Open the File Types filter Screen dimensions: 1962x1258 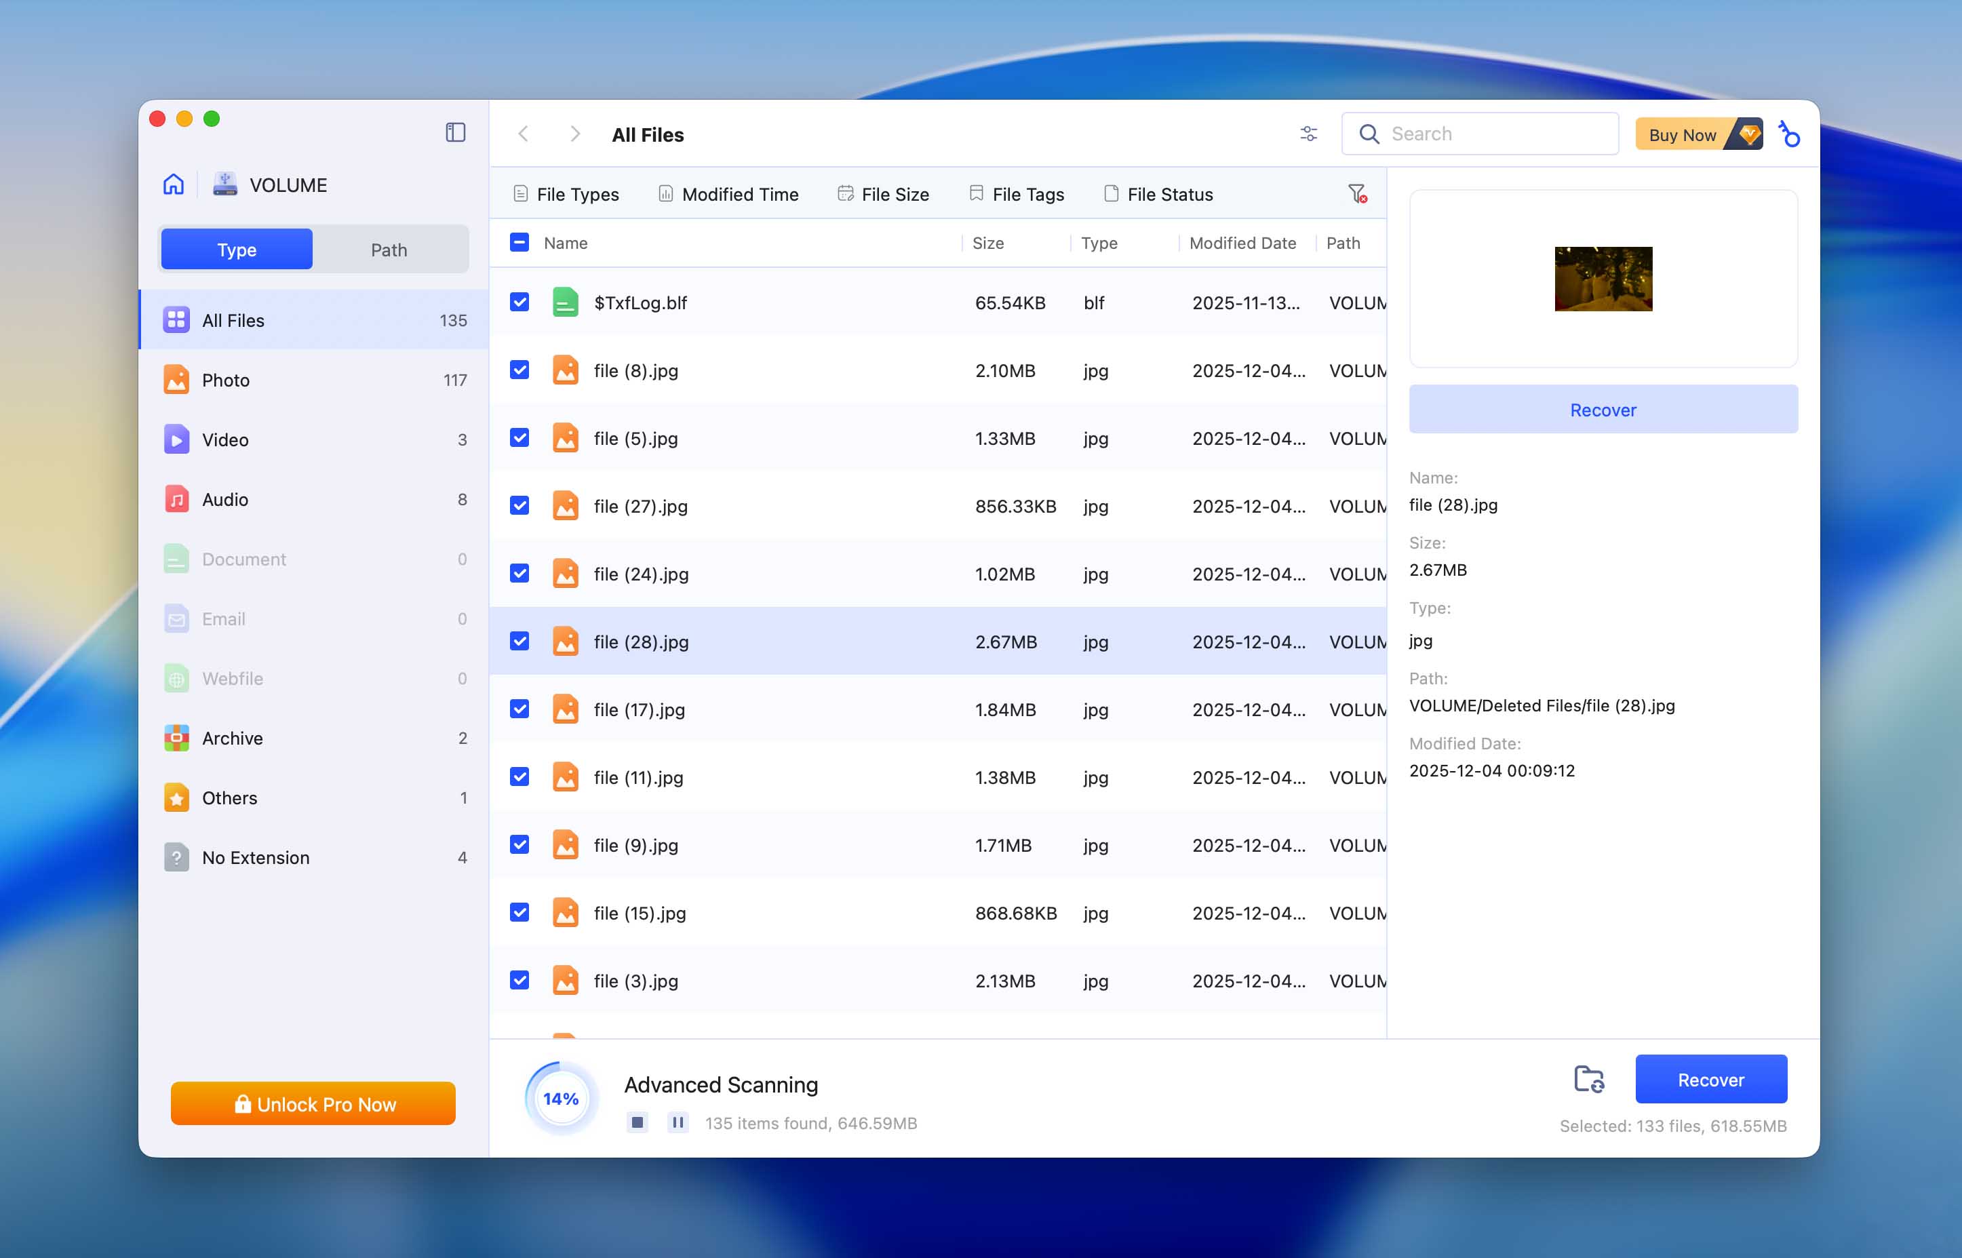click(x=565, y=193)
